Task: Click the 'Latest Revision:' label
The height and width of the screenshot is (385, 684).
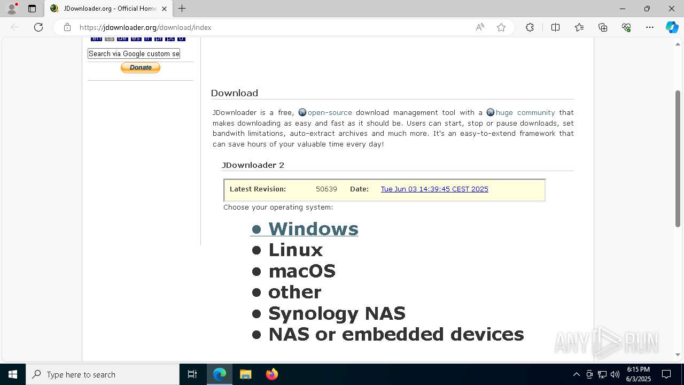Action: (x=258, y=189)
